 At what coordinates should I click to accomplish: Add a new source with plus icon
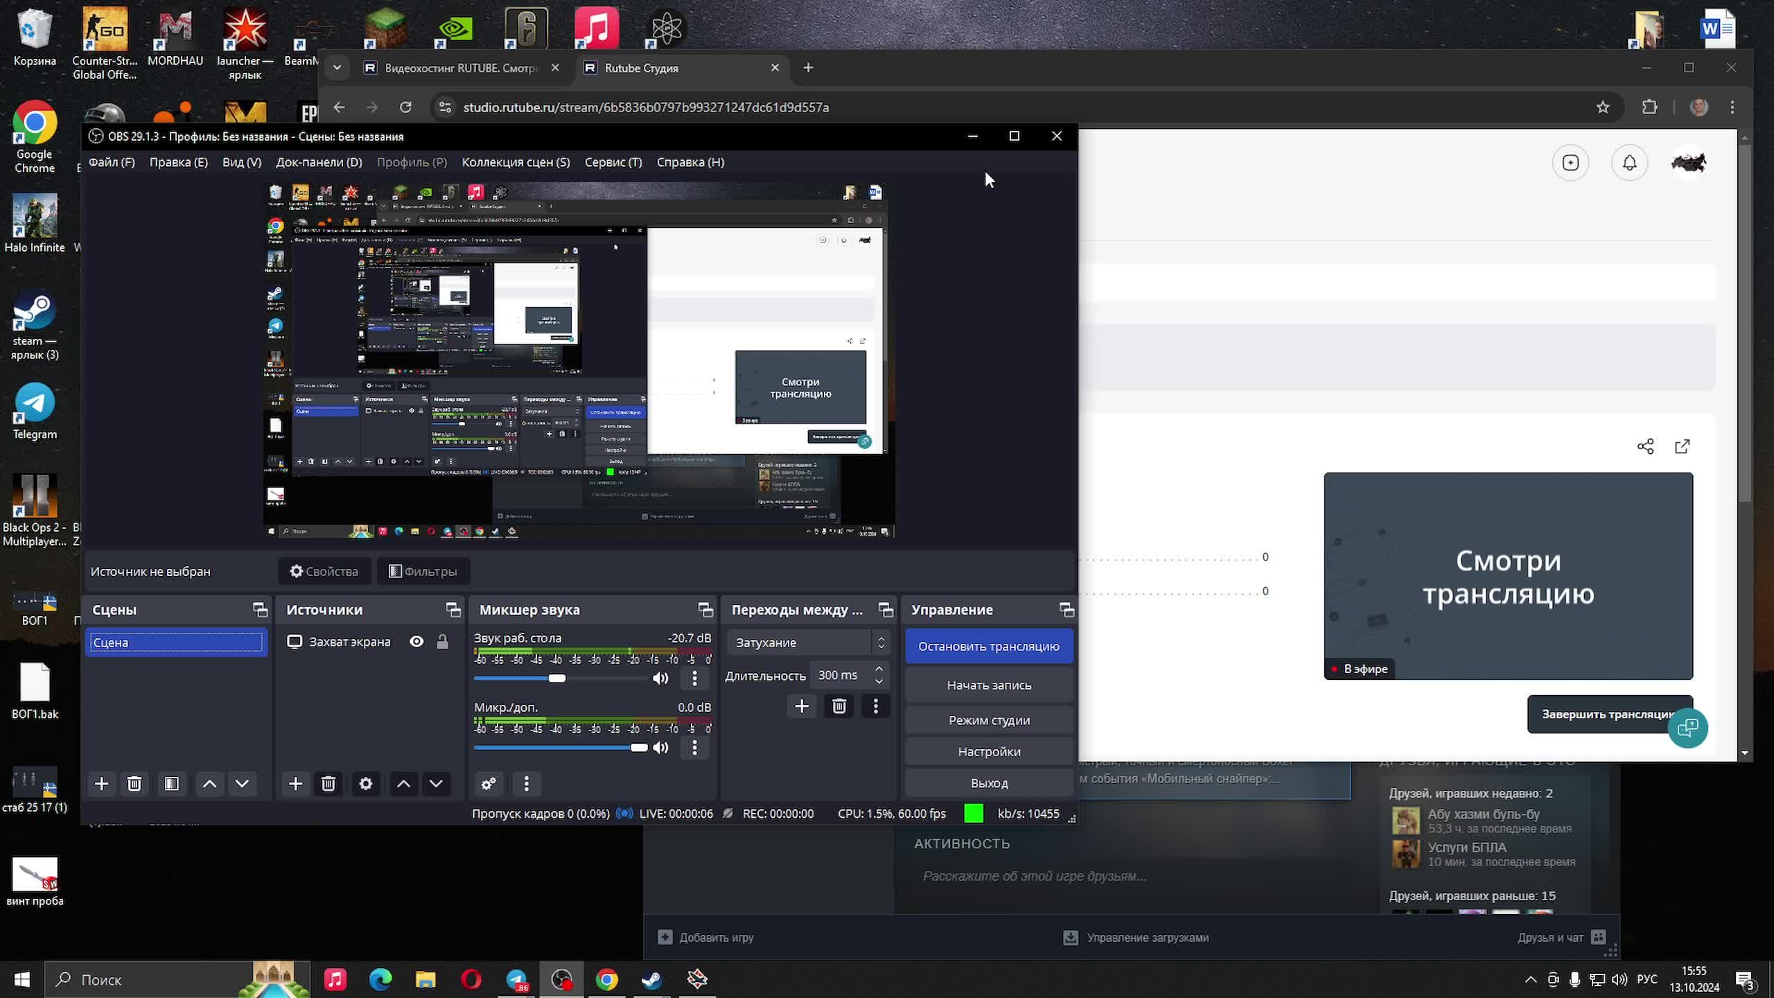[295, 784]
